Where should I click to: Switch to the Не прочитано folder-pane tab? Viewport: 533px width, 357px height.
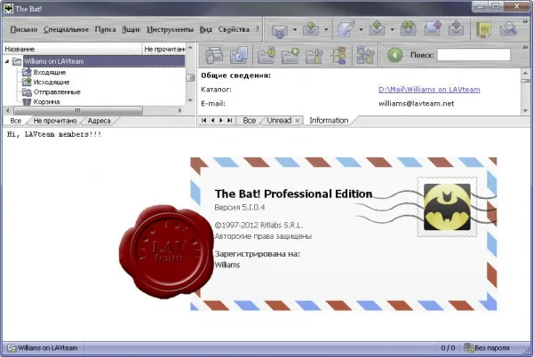(55, 121)
